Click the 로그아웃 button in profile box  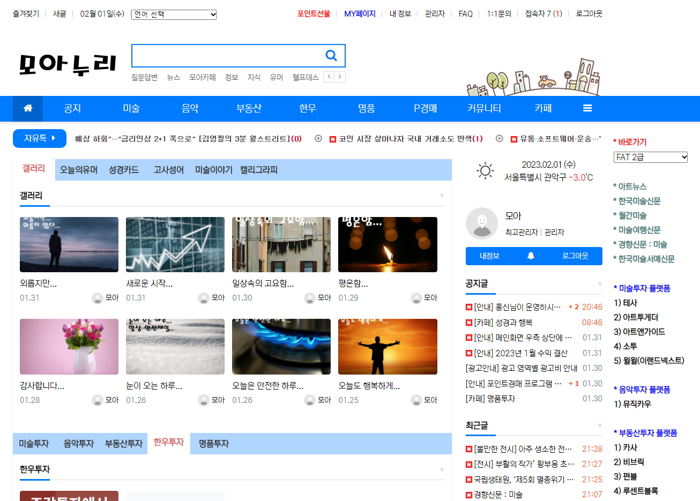(575, 256)
